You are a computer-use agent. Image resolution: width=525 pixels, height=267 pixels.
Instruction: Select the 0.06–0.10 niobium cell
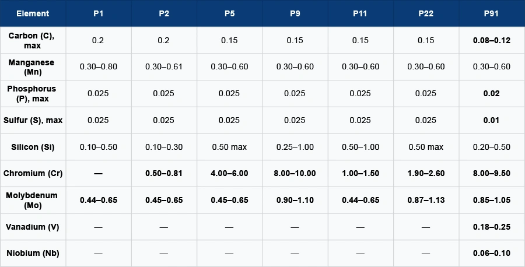(x=491, y=254)
